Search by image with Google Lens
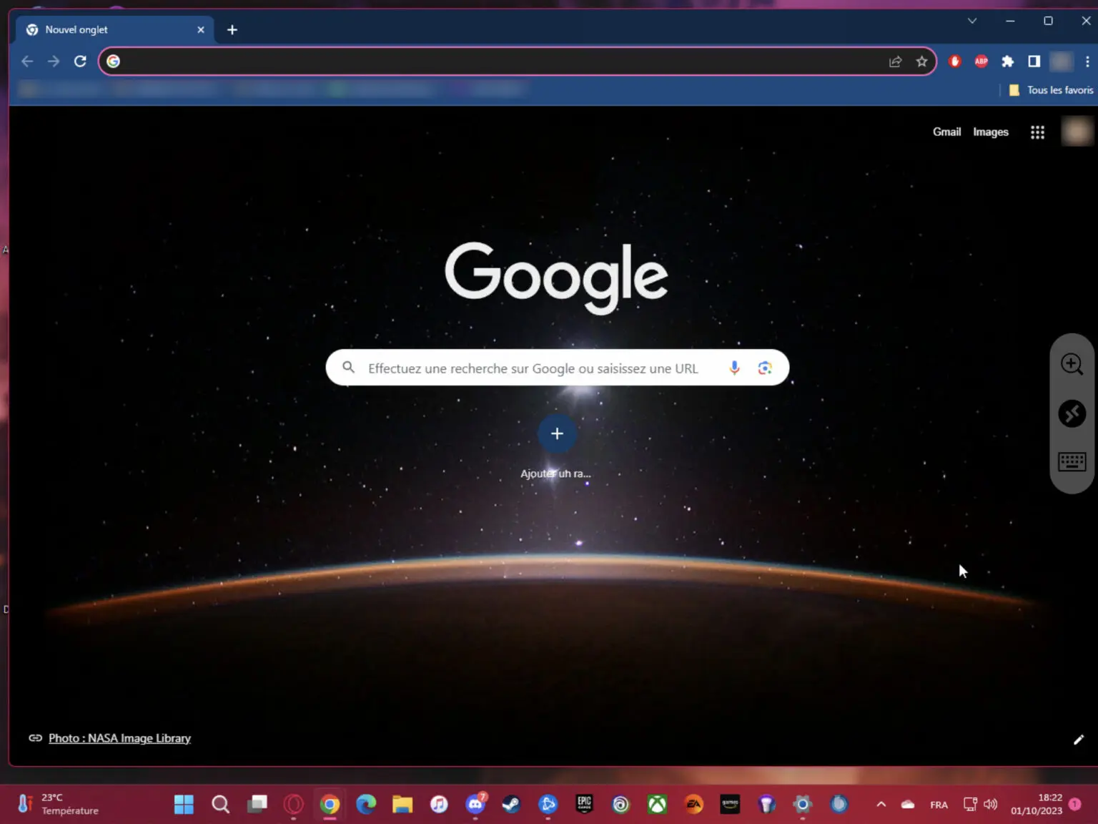Image resolution: width=1098 pixels, height=824 pixels. 765,368
